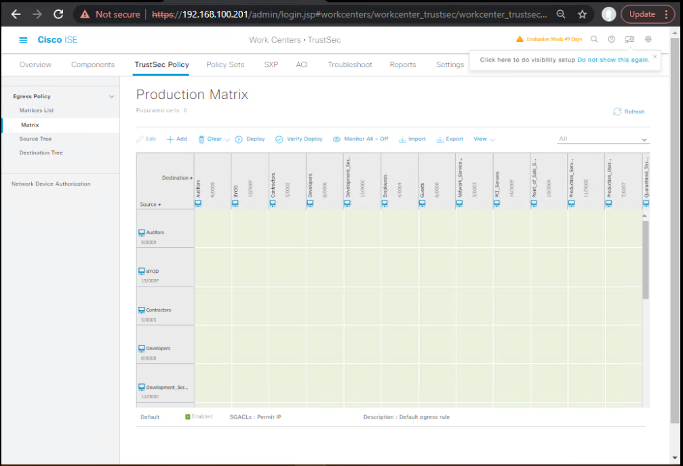Click the Deploy button
This screenshot has width=683, height=466.
[x=250, y=140]
